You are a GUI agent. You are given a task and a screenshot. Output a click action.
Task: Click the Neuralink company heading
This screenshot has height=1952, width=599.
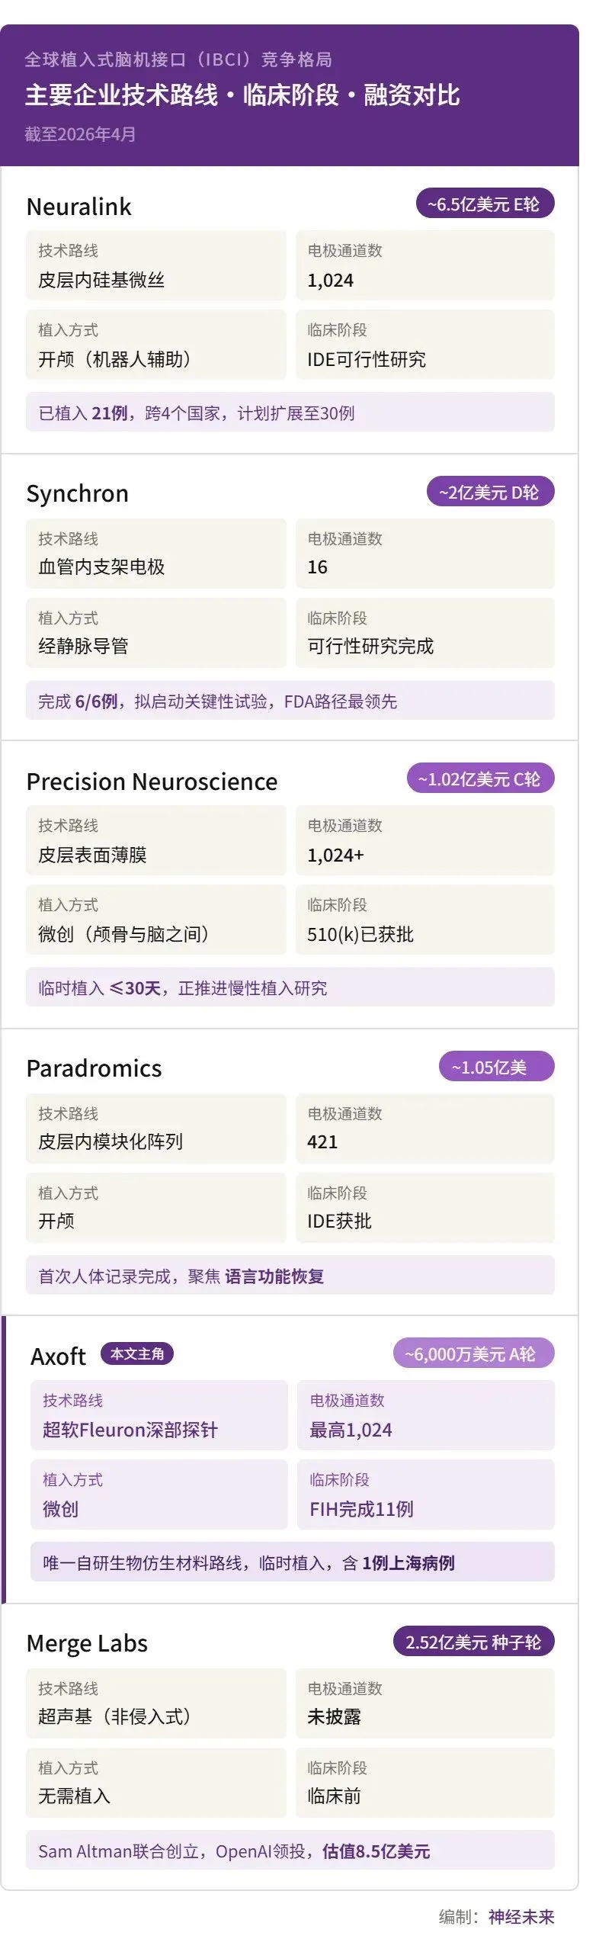coord(79,207)
